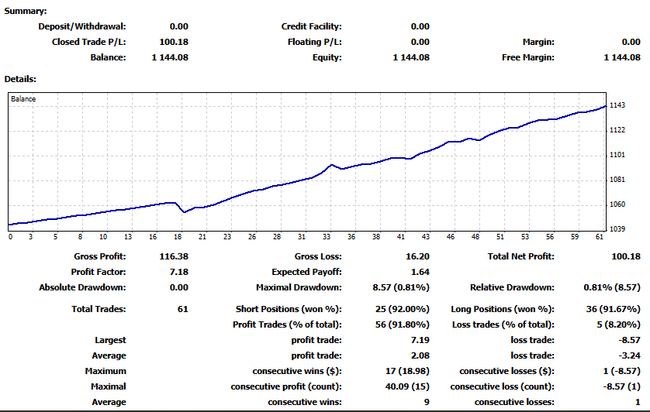Click the 1143 label on chart axis
The width and height of the screenshot is (650, 412).
pos(617,105)
